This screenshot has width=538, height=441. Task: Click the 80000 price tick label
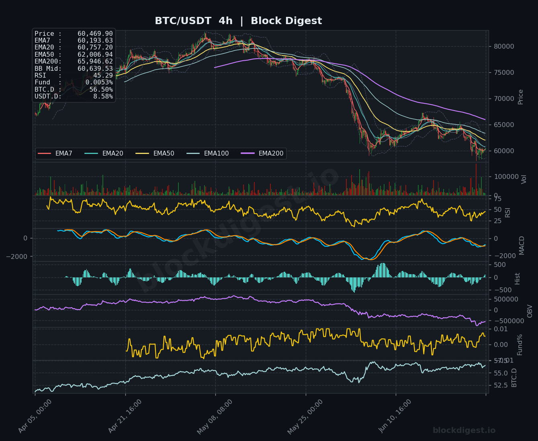[x=504, y=46]
